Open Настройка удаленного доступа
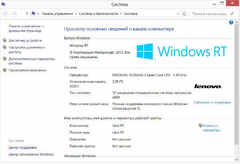The height and width of the screenshot is (164, 240). [x=27, y=50]
